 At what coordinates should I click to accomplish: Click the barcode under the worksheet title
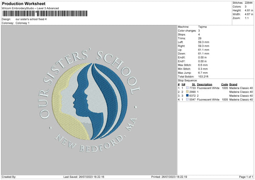45,14
